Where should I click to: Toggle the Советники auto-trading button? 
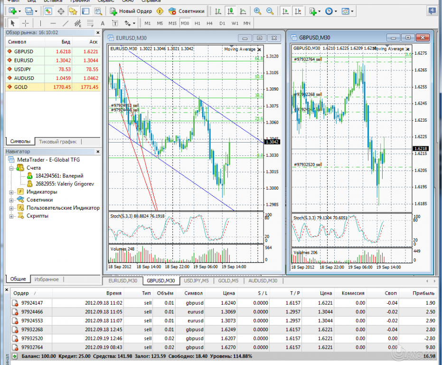pyautogui.click(x=187, y=11)
